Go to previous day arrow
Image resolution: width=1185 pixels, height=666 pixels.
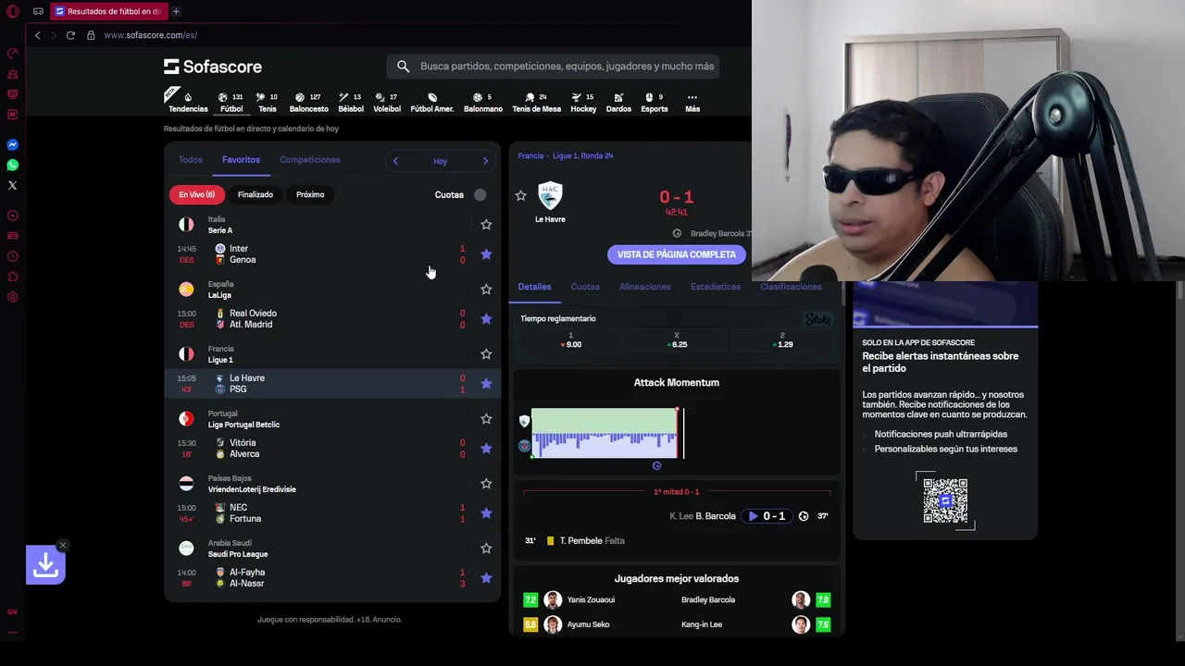tap(395, 161)
